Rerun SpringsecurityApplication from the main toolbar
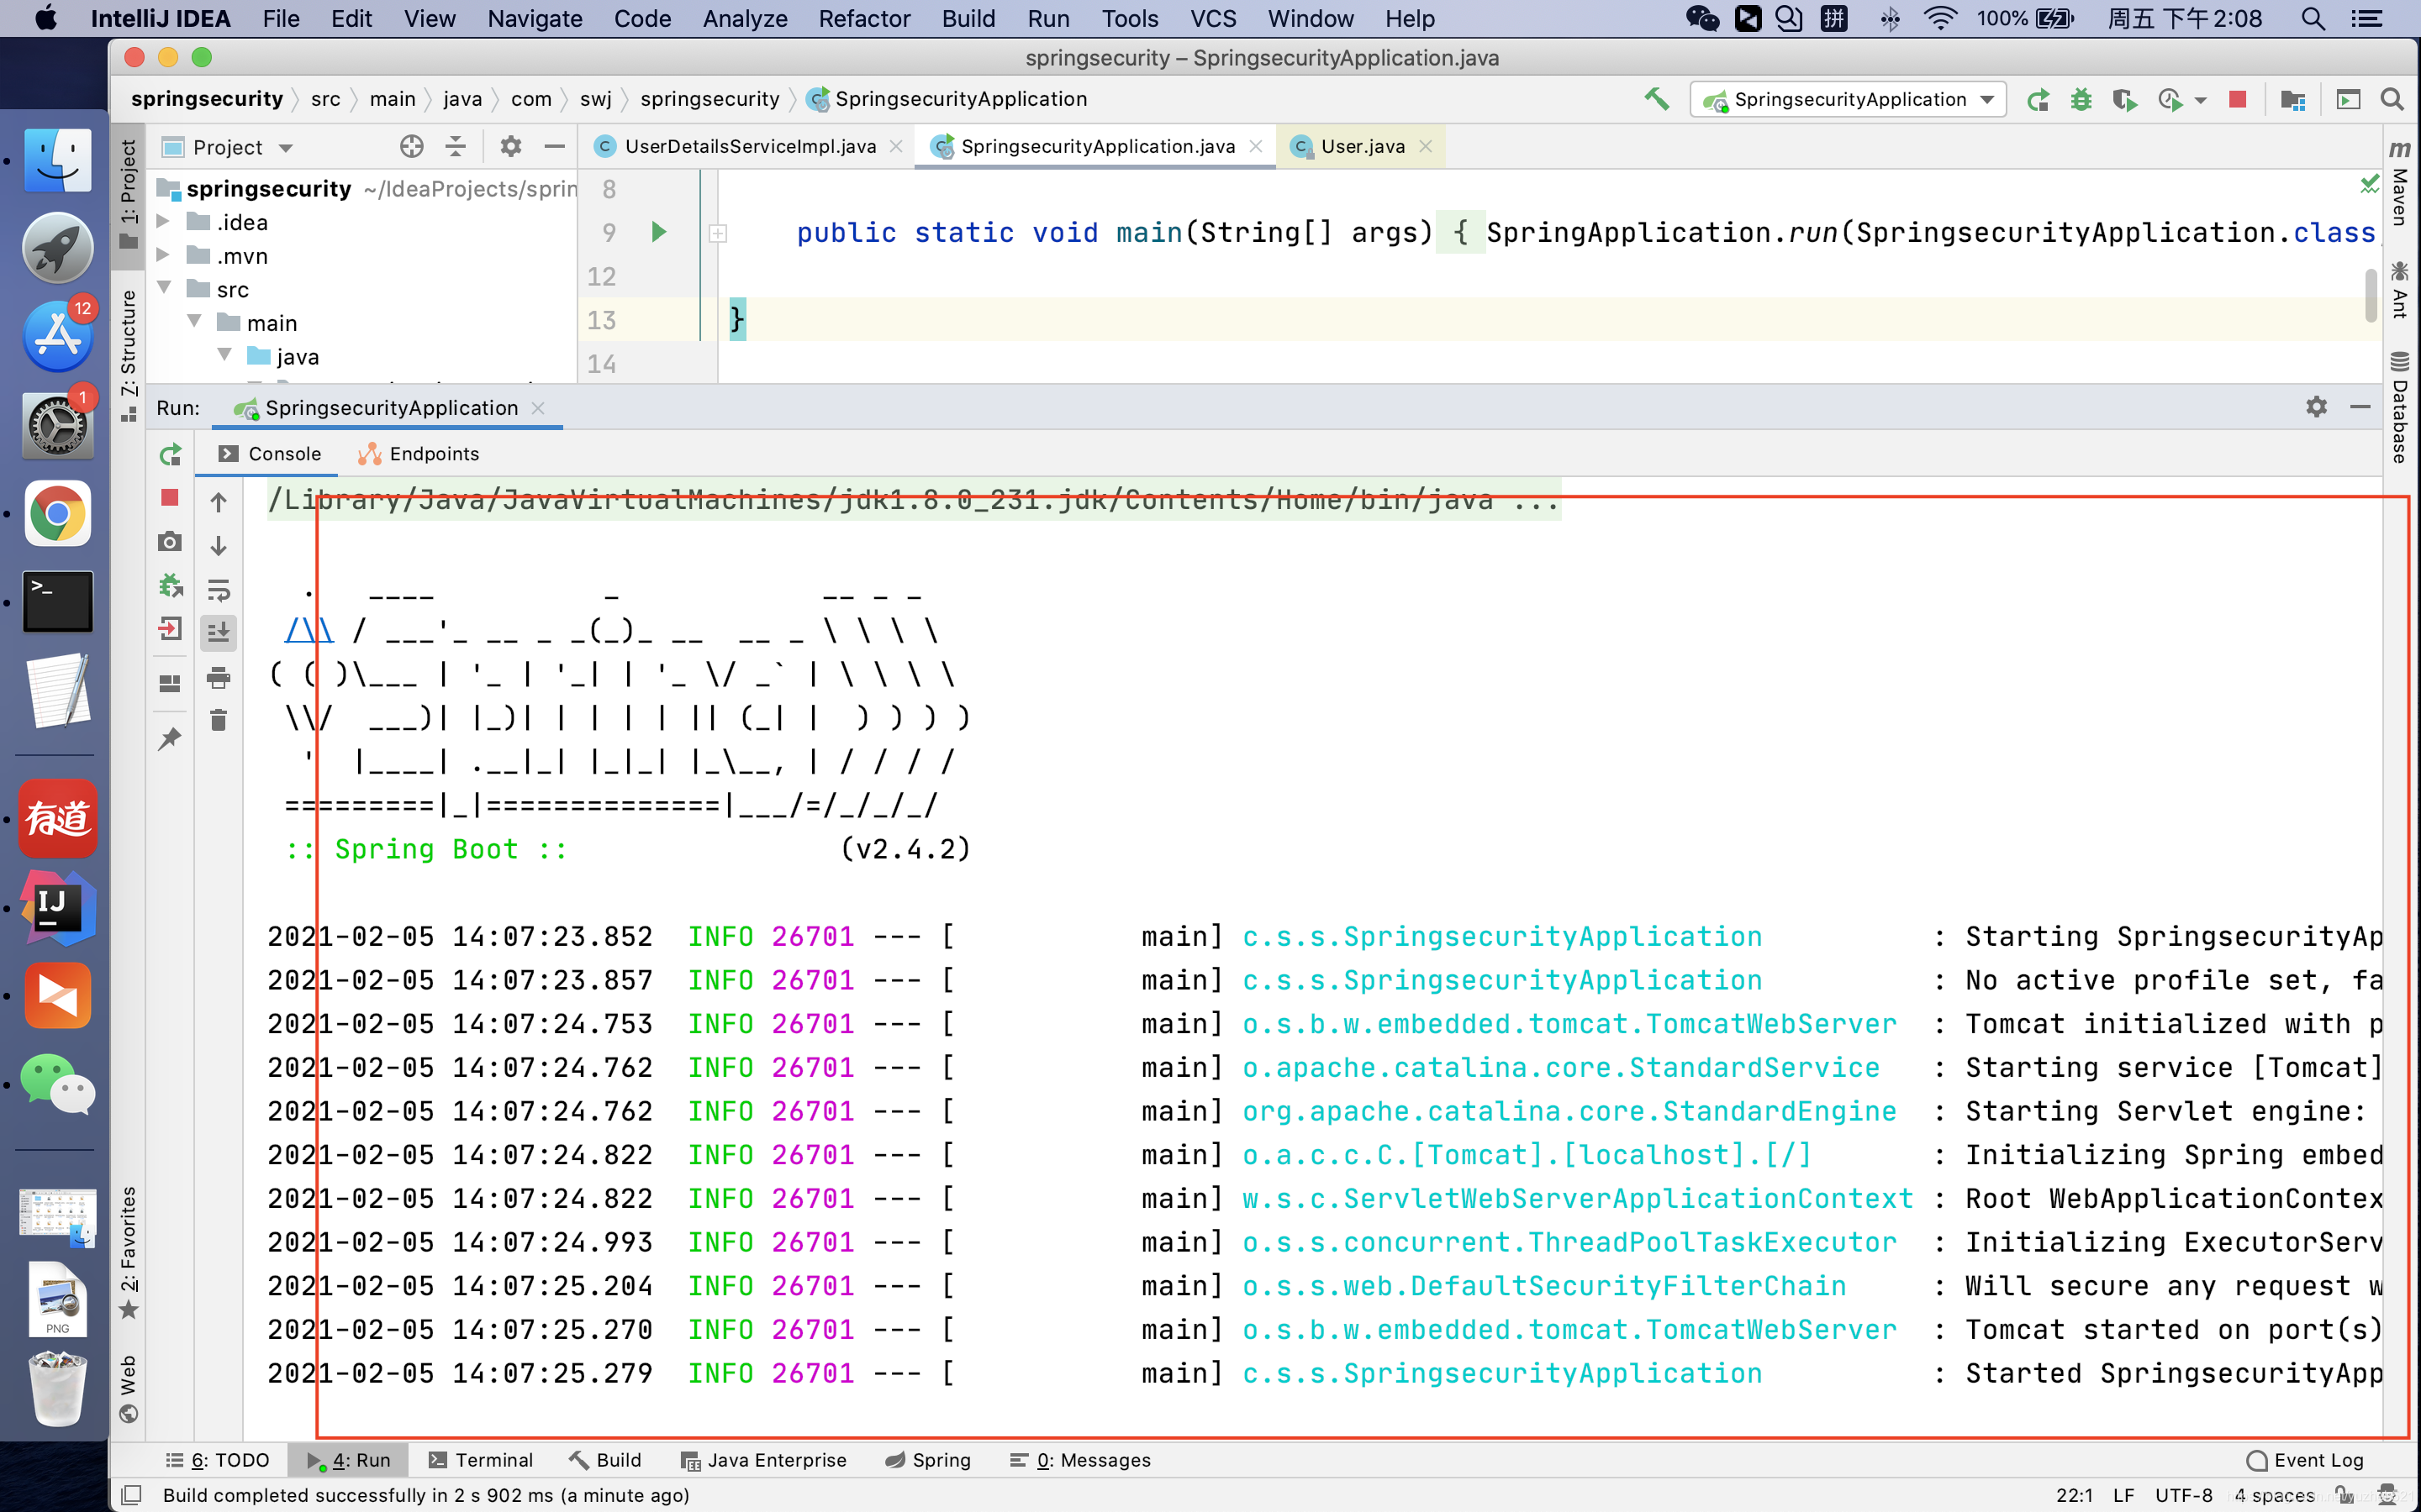This screenshot has width=2421, height=1512. 2038,99
